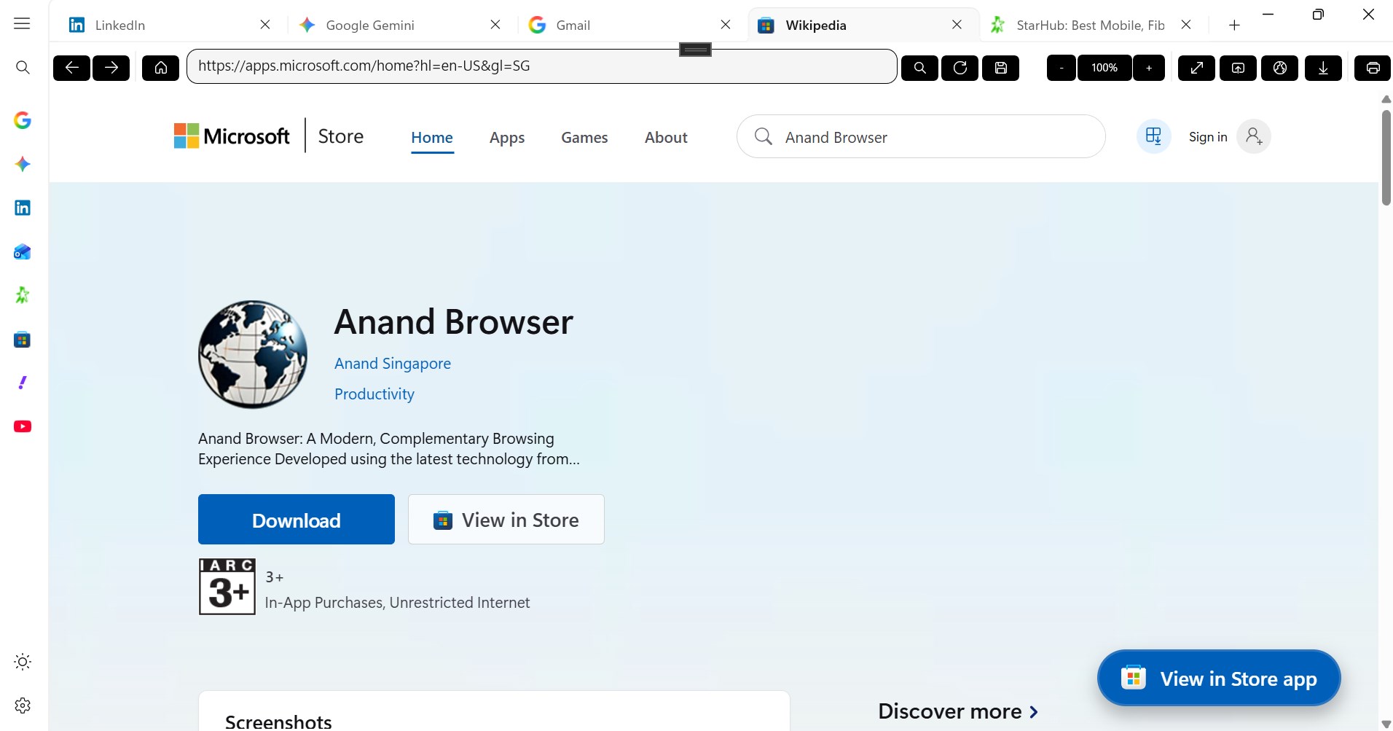Go forward with the right arrow button
This screenshot has height=731, width=1393.
[111, 68]
